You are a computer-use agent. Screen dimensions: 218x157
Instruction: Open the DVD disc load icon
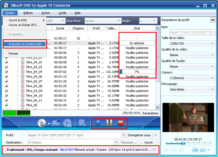(42, 123)
